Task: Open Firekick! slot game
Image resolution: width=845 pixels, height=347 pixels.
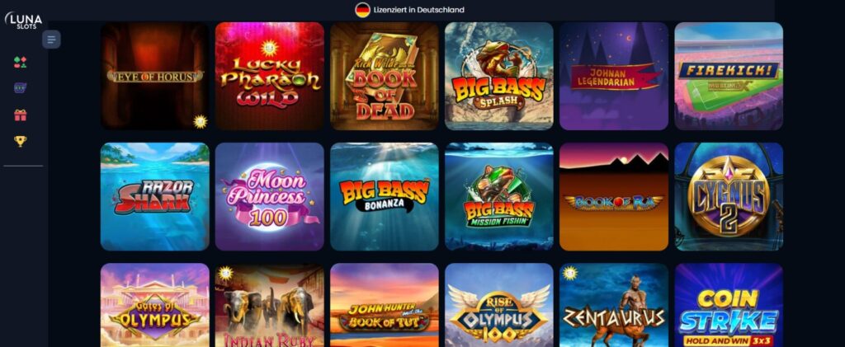Action: click(x=729, y=76)
